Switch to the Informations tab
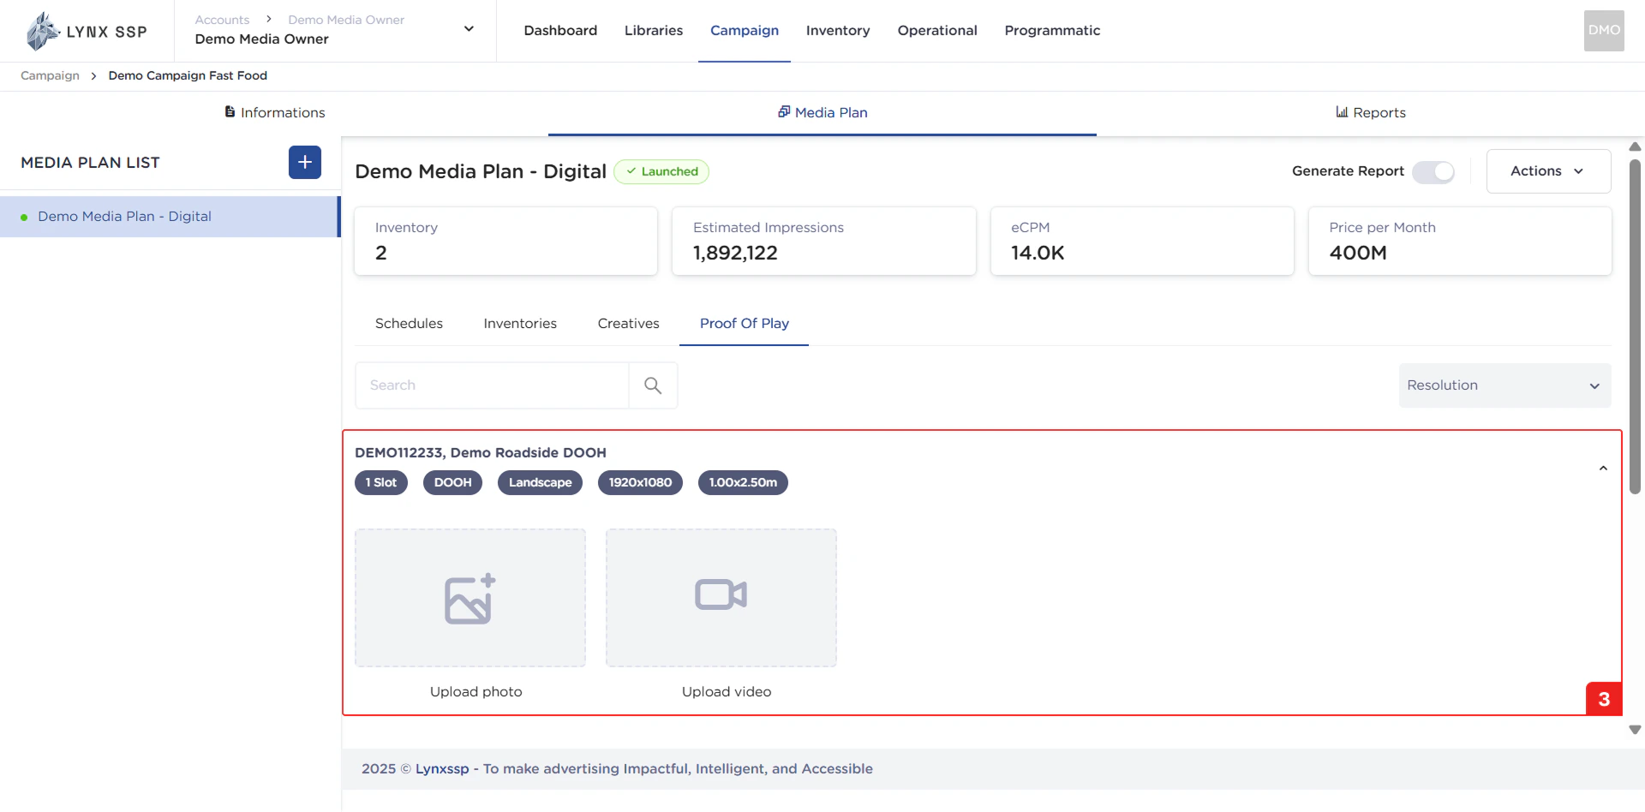Image resolution: width=1645 pixels, height=812 pixels. tap(274, 113)
